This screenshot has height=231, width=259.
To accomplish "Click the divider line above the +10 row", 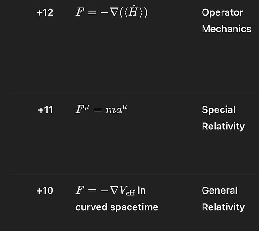I will [135, 175].
